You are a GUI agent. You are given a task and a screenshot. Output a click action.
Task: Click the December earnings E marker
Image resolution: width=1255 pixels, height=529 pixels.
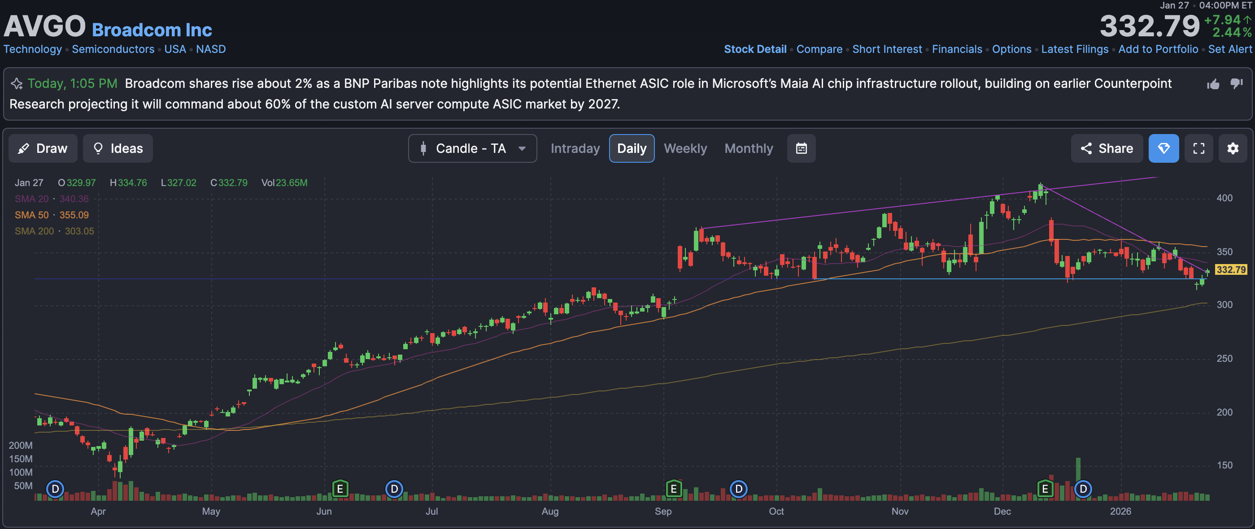pyautogui.click(x=1045, y=489)
